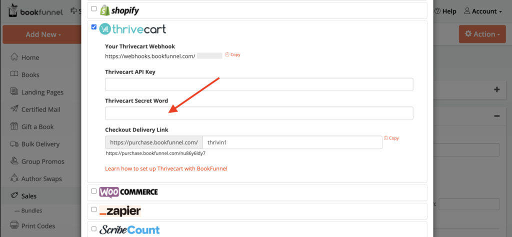Open Learn how to set up Thrivecart link

pyautogui.click(x=166, y=169)
